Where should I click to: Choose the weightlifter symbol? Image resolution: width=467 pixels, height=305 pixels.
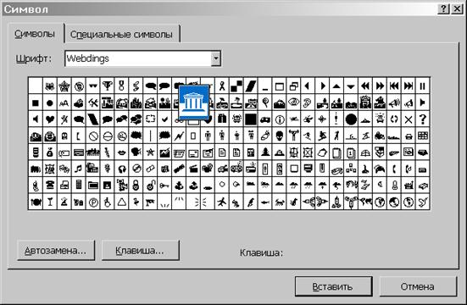293,136
